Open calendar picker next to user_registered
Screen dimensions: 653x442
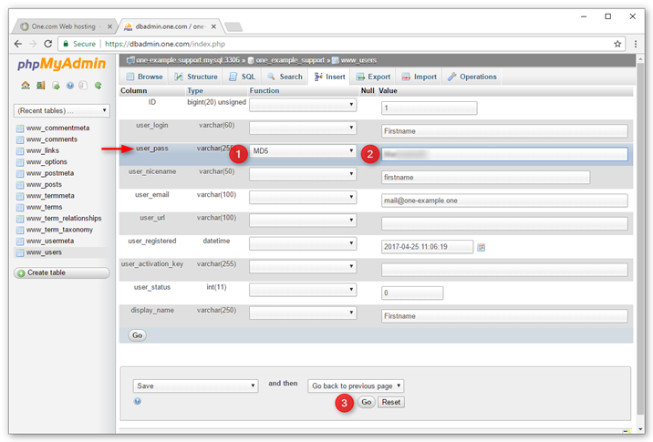pos(482,247)
